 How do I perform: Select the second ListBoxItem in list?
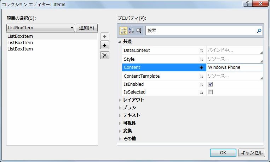[20, 43]
